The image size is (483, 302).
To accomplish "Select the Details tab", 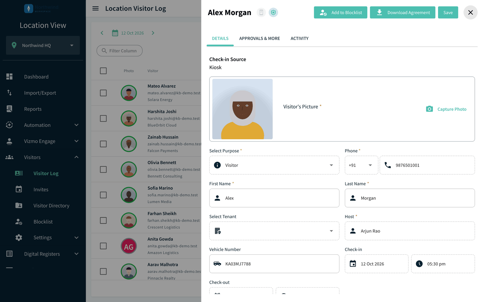I will point(220,38).
